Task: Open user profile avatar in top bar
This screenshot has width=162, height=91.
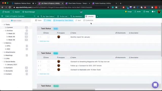Action: point(159,12)
